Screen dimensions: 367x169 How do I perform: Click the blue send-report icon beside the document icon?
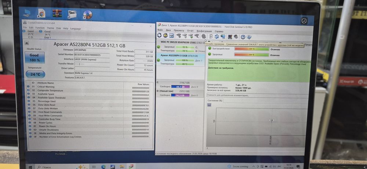pyautogui.click(x=217, y=37)
